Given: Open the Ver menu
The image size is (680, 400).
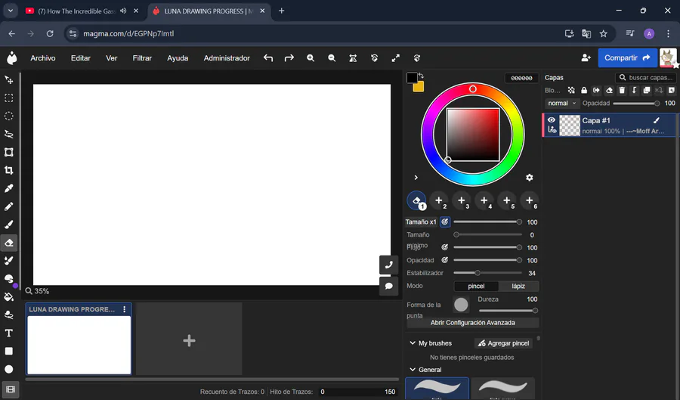Looking at the screenshot, I should pos(112,58).
